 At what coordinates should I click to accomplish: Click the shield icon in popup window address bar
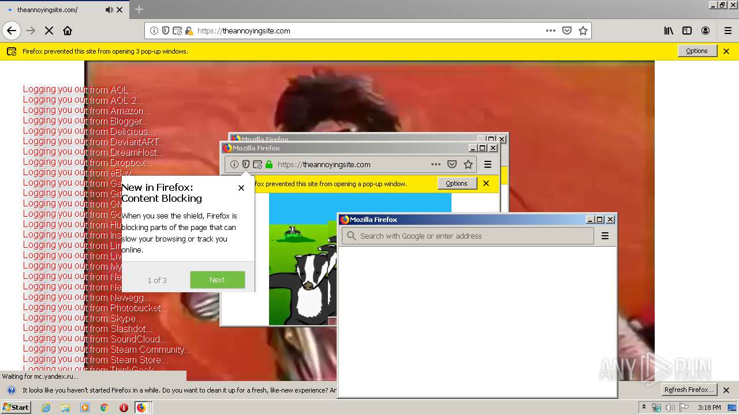[246, 164]
